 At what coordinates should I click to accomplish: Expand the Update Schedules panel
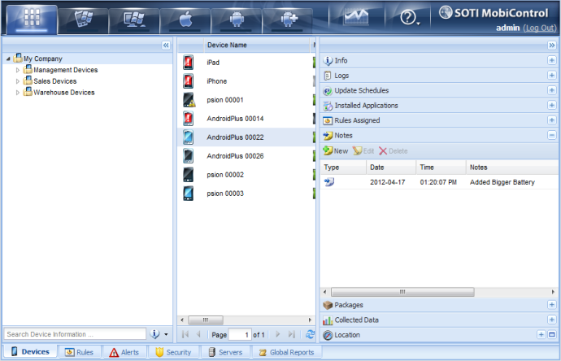[x=551, y=90]
